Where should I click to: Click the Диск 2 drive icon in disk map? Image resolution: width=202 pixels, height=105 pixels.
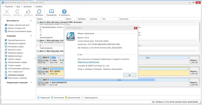point(40,80)
